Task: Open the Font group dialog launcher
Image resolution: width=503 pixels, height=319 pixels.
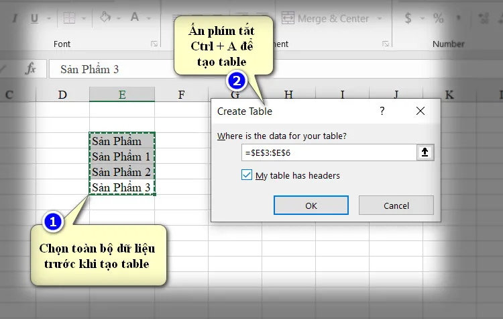Action: (154, 44)
